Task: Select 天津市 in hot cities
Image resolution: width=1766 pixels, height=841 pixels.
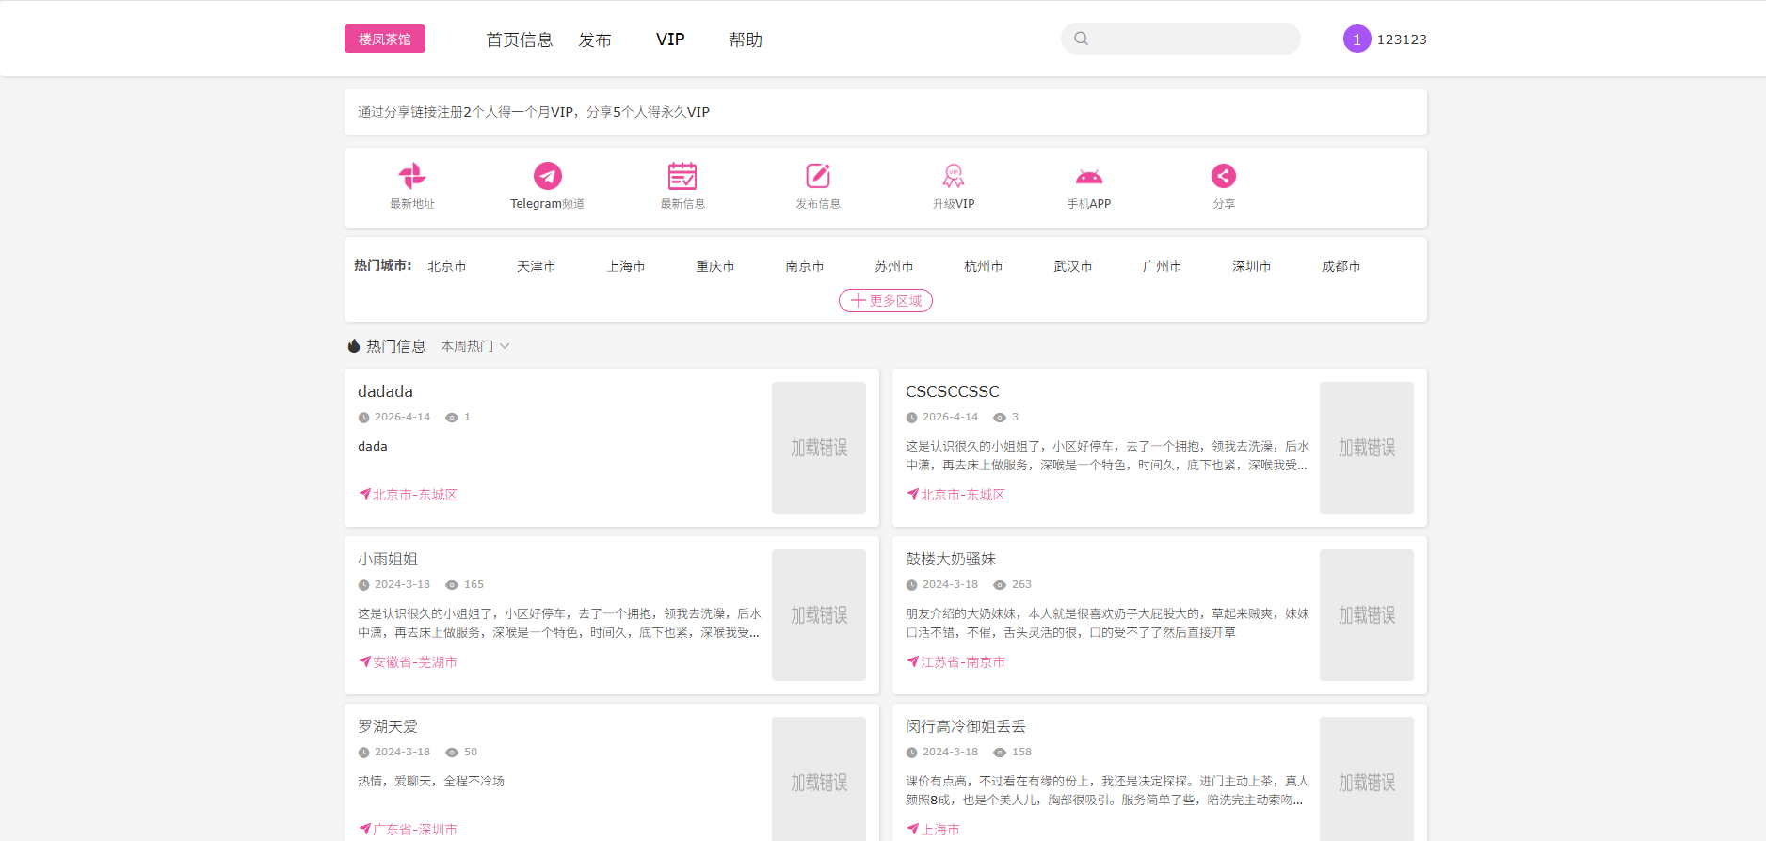Action: [537, 266]
